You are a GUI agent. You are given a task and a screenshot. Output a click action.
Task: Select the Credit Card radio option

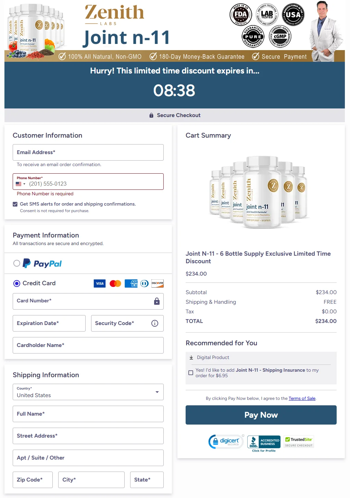pos(17,283)
